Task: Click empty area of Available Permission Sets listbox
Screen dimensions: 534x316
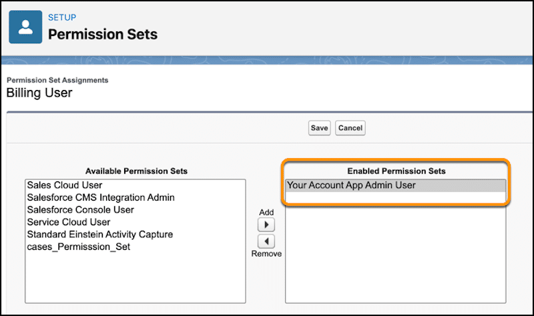Action: (136, 277)
